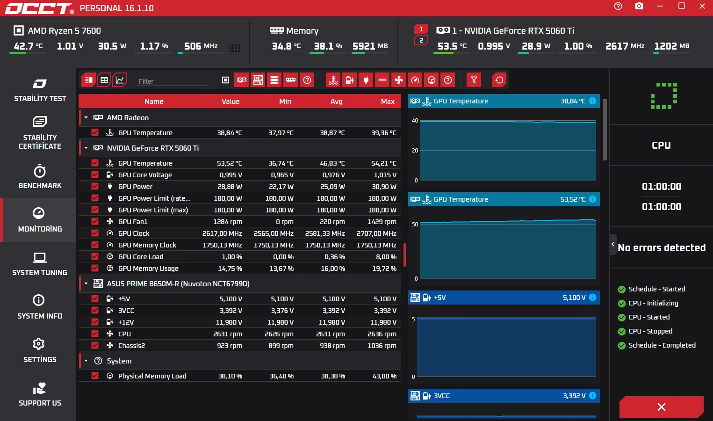Go to System Info section
713x421 pixels.
(40, 307)
